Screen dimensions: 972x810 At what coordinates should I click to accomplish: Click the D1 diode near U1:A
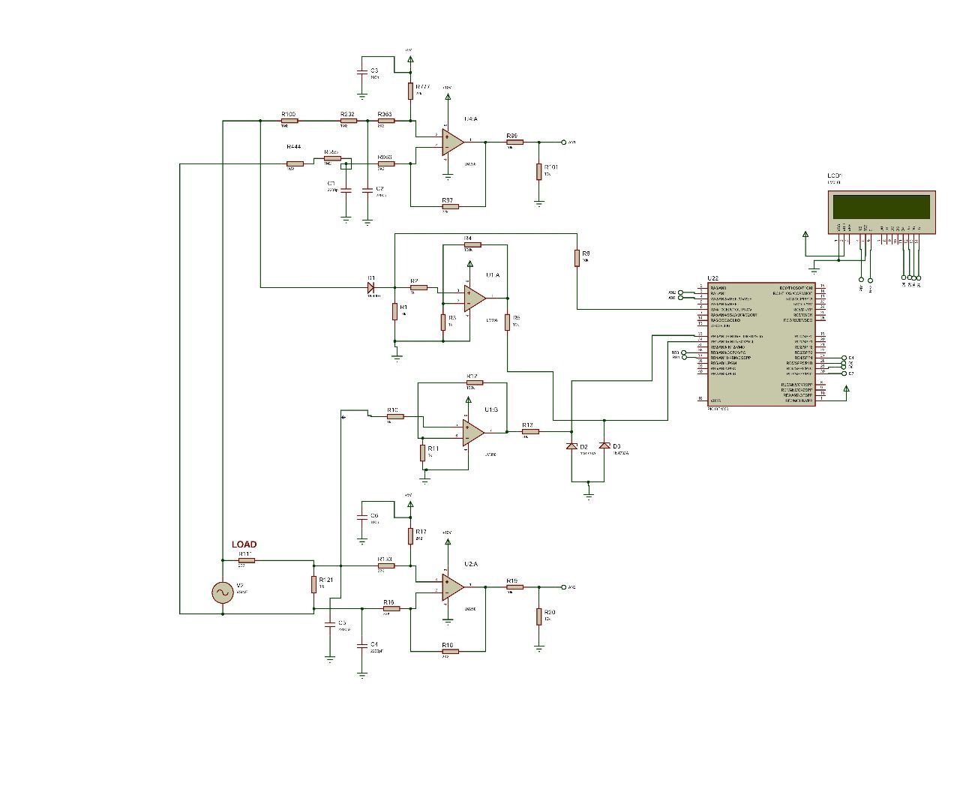(x=369, y=289)
